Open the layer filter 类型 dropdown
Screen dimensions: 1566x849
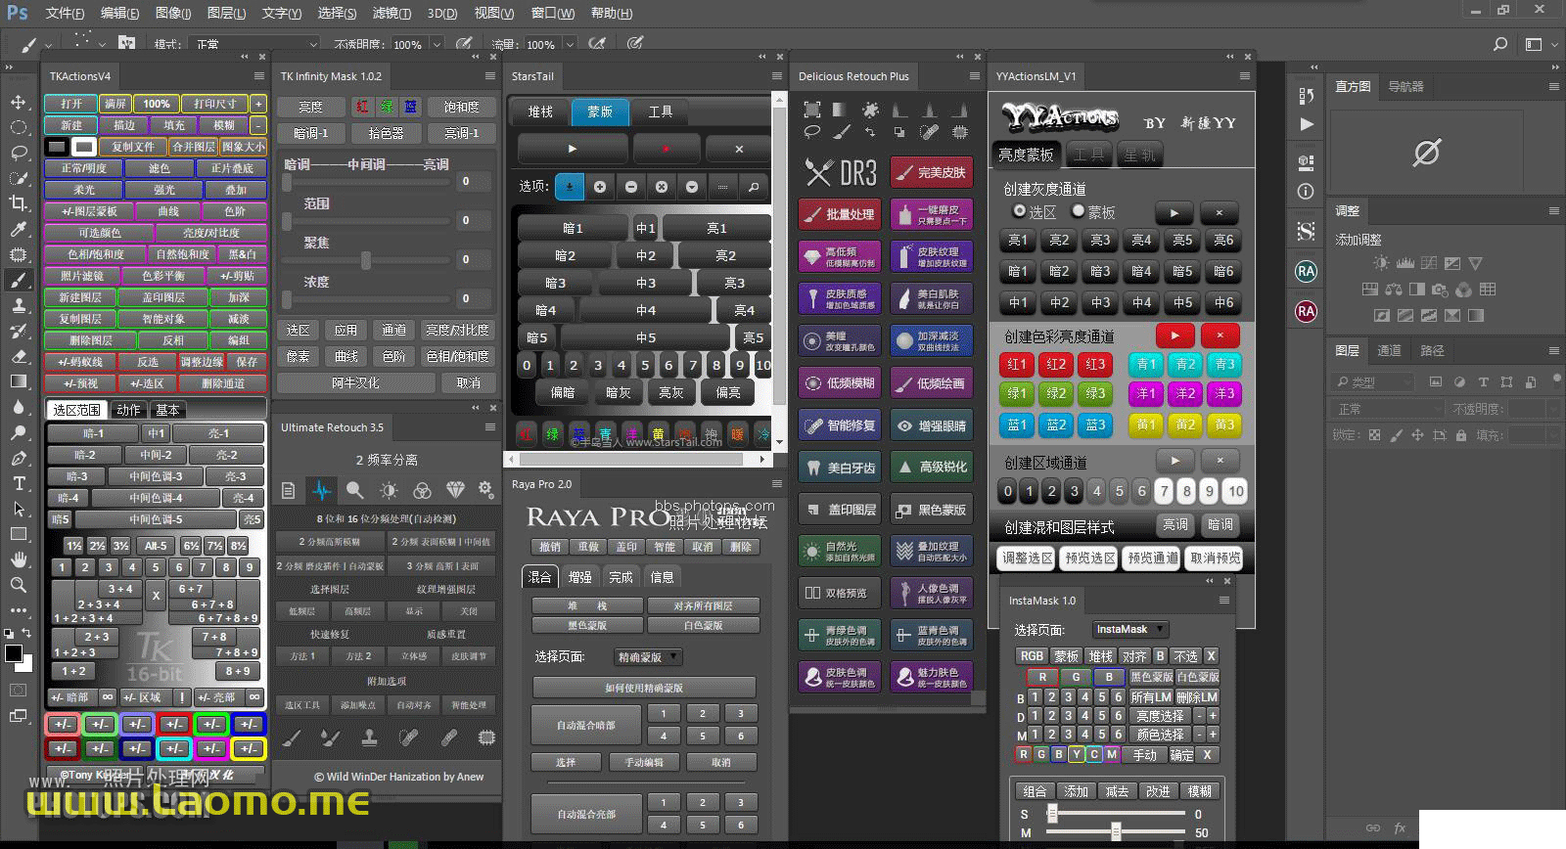(1374, 381)
